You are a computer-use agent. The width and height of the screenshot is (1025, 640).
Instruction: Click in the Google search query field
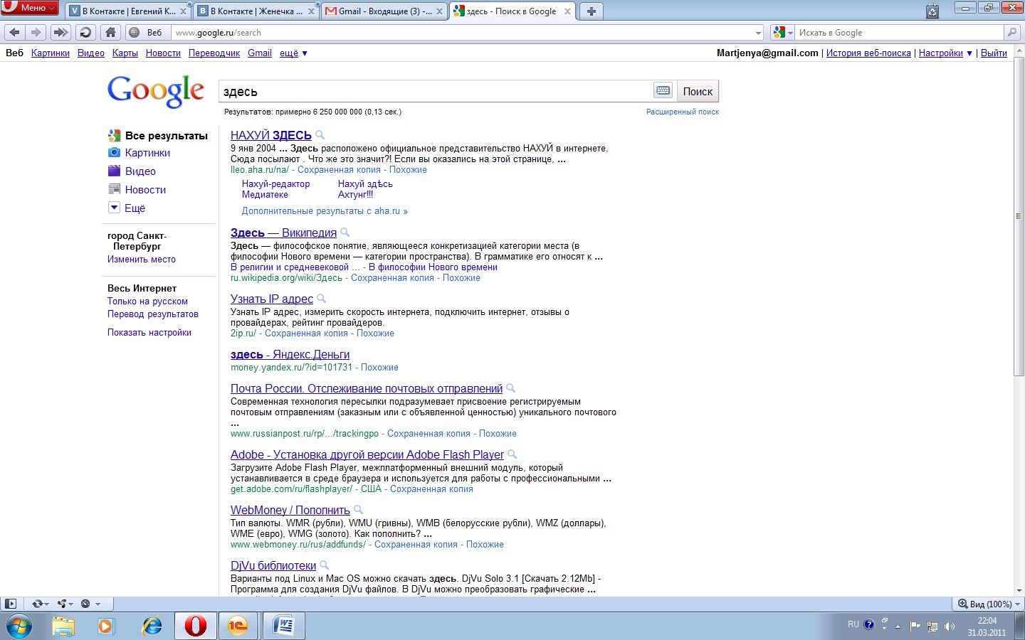(x=434, y=92)
